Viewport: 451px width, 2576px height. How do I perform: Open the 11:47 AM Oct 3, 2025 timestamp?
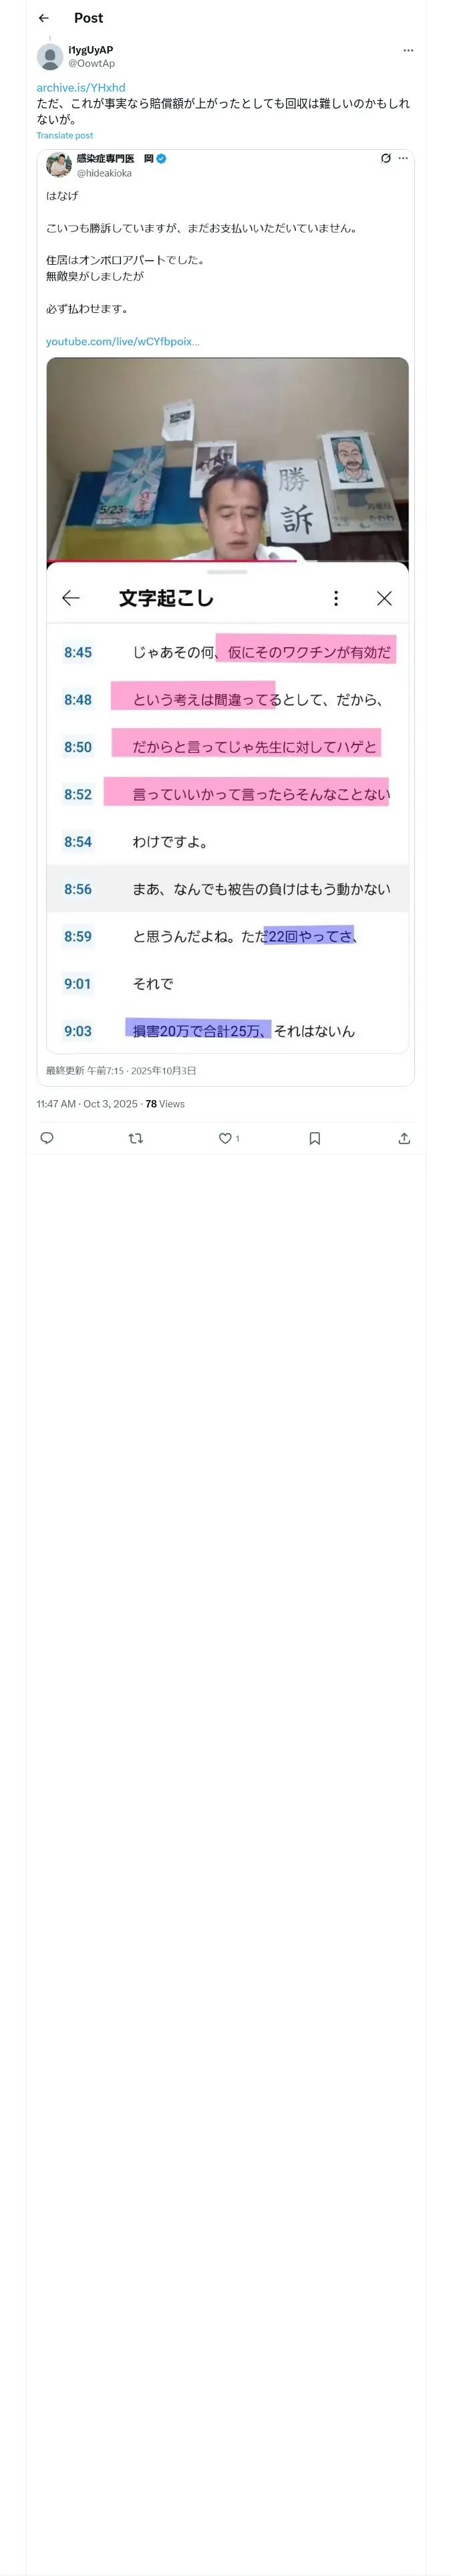(87, 1104)
